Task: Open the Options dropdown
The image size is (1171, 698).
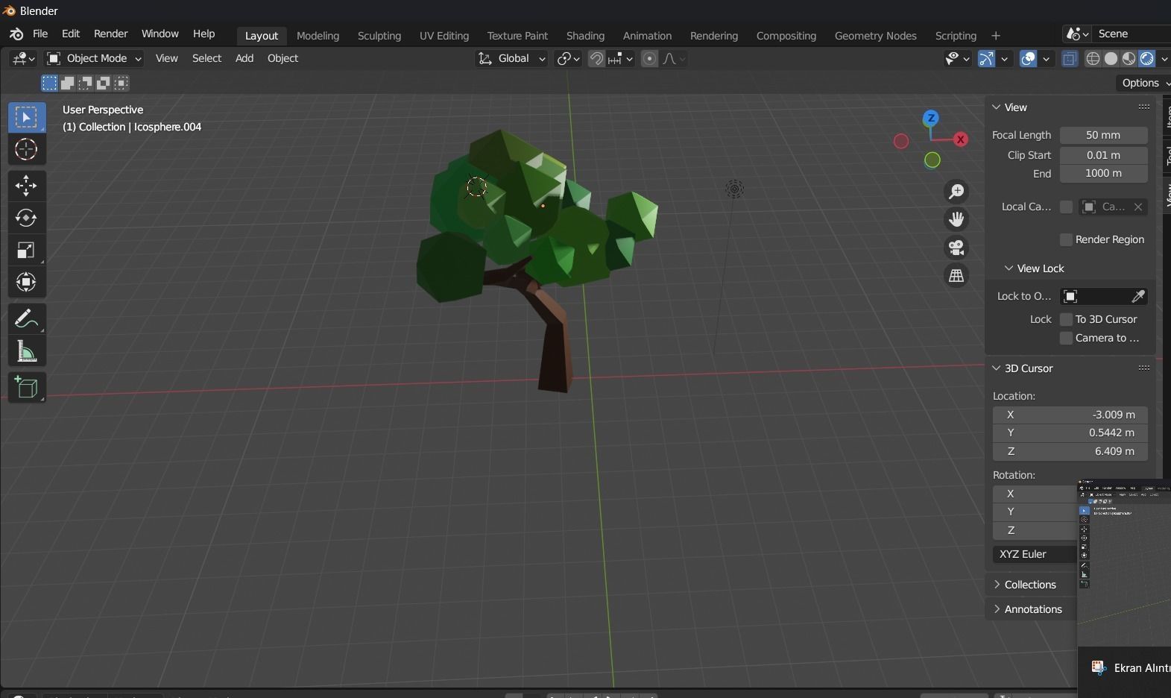Action: coord(1143,83)
